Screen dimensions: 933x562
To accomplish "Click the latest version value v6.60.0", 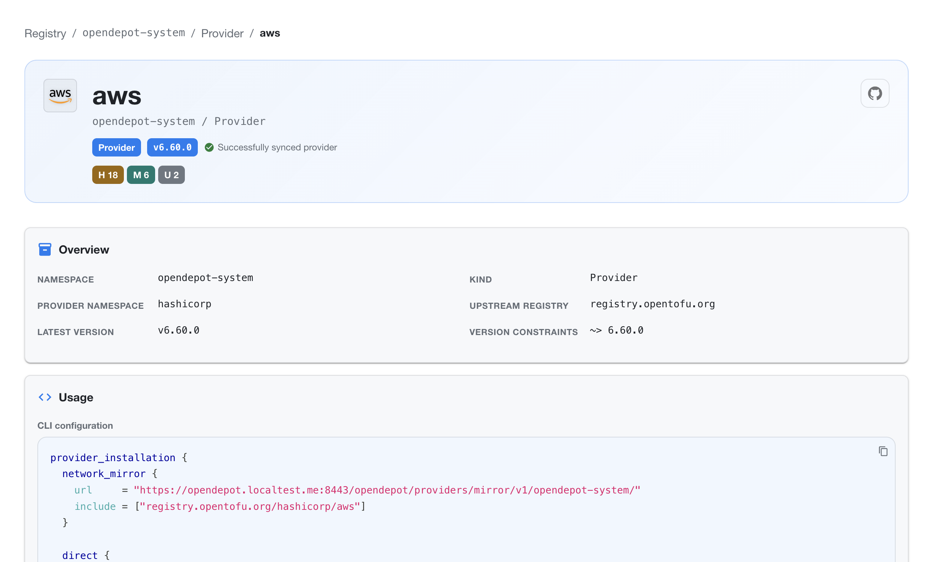I will coord(178,330).
